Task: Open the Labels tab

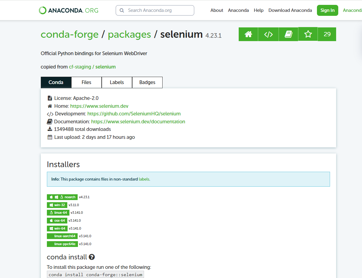Action: click(117, 82)
